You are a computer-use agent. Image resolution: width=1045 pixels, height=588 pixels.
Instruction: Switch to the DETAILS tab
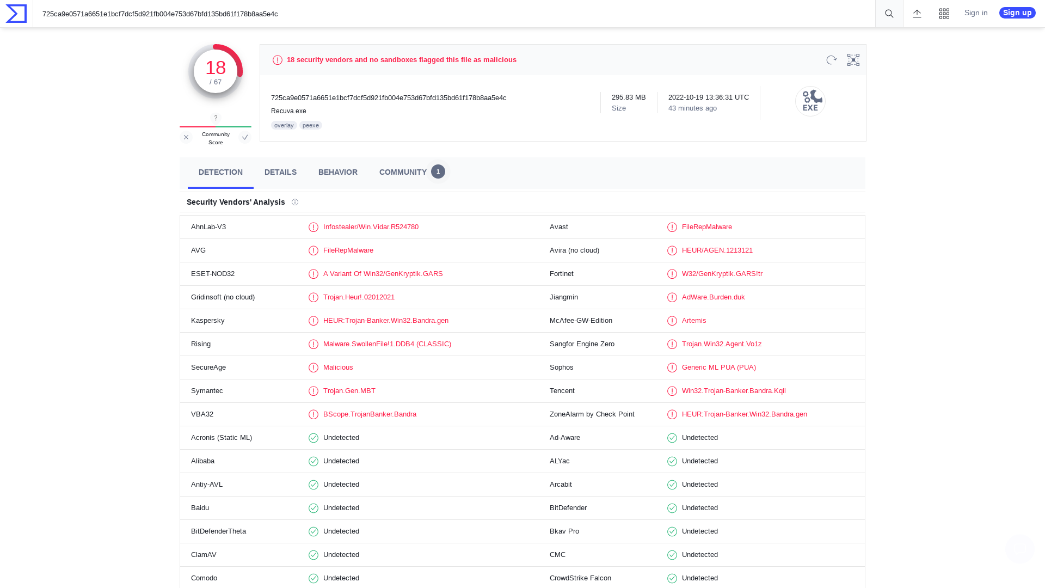click(280, 172)
